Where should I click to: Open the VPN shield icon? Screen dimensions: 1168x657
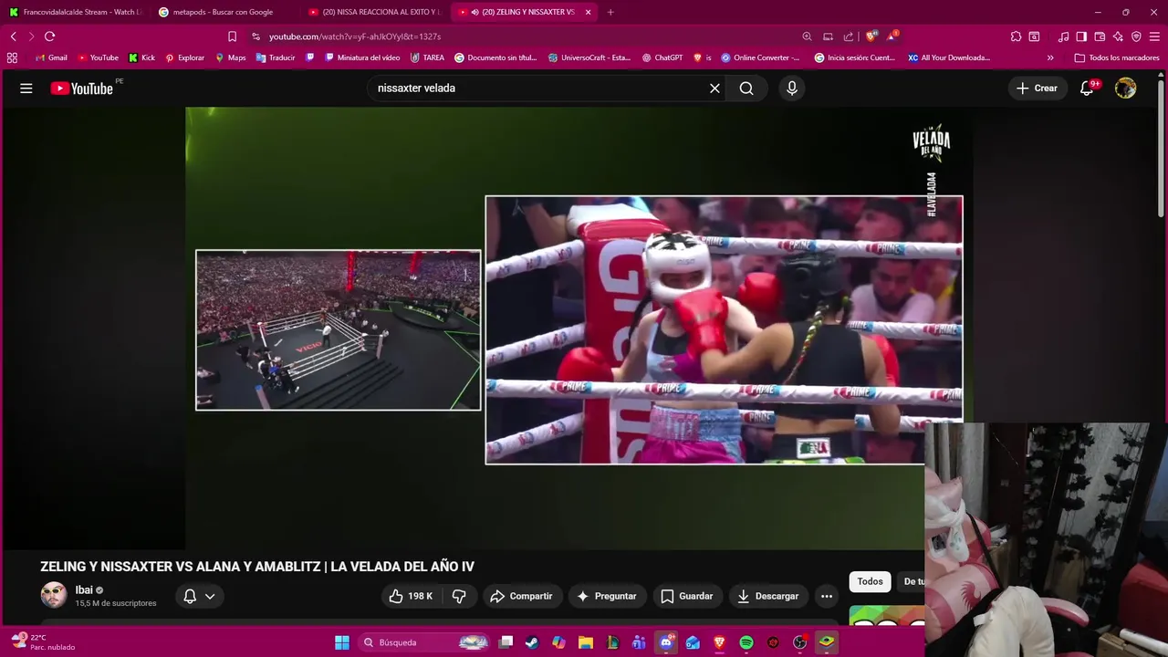[x=1136, y=36]
